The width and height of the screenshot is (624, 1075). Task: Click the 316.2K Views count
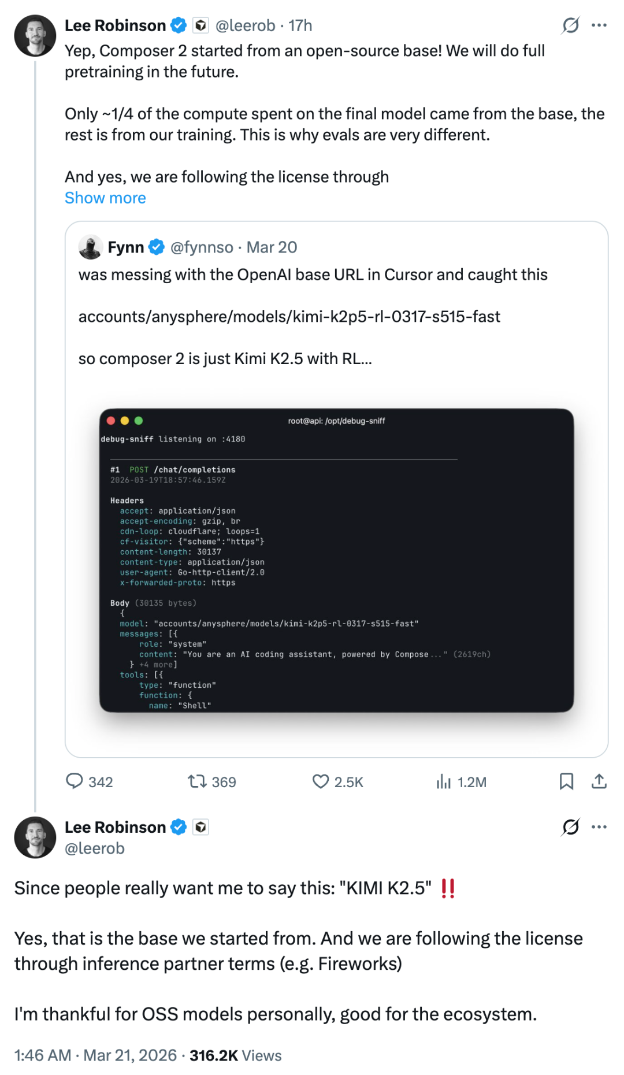click(x=236, y=1055)
